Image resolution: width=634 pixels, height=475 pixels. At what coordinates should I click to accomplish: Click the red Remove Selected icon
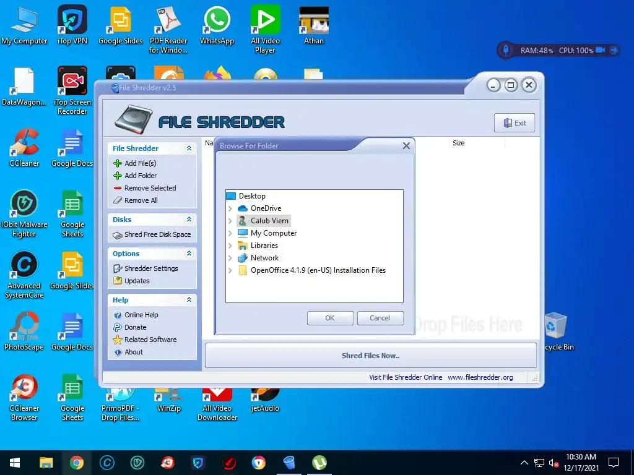pyautogui.click(x=118, y=188)
